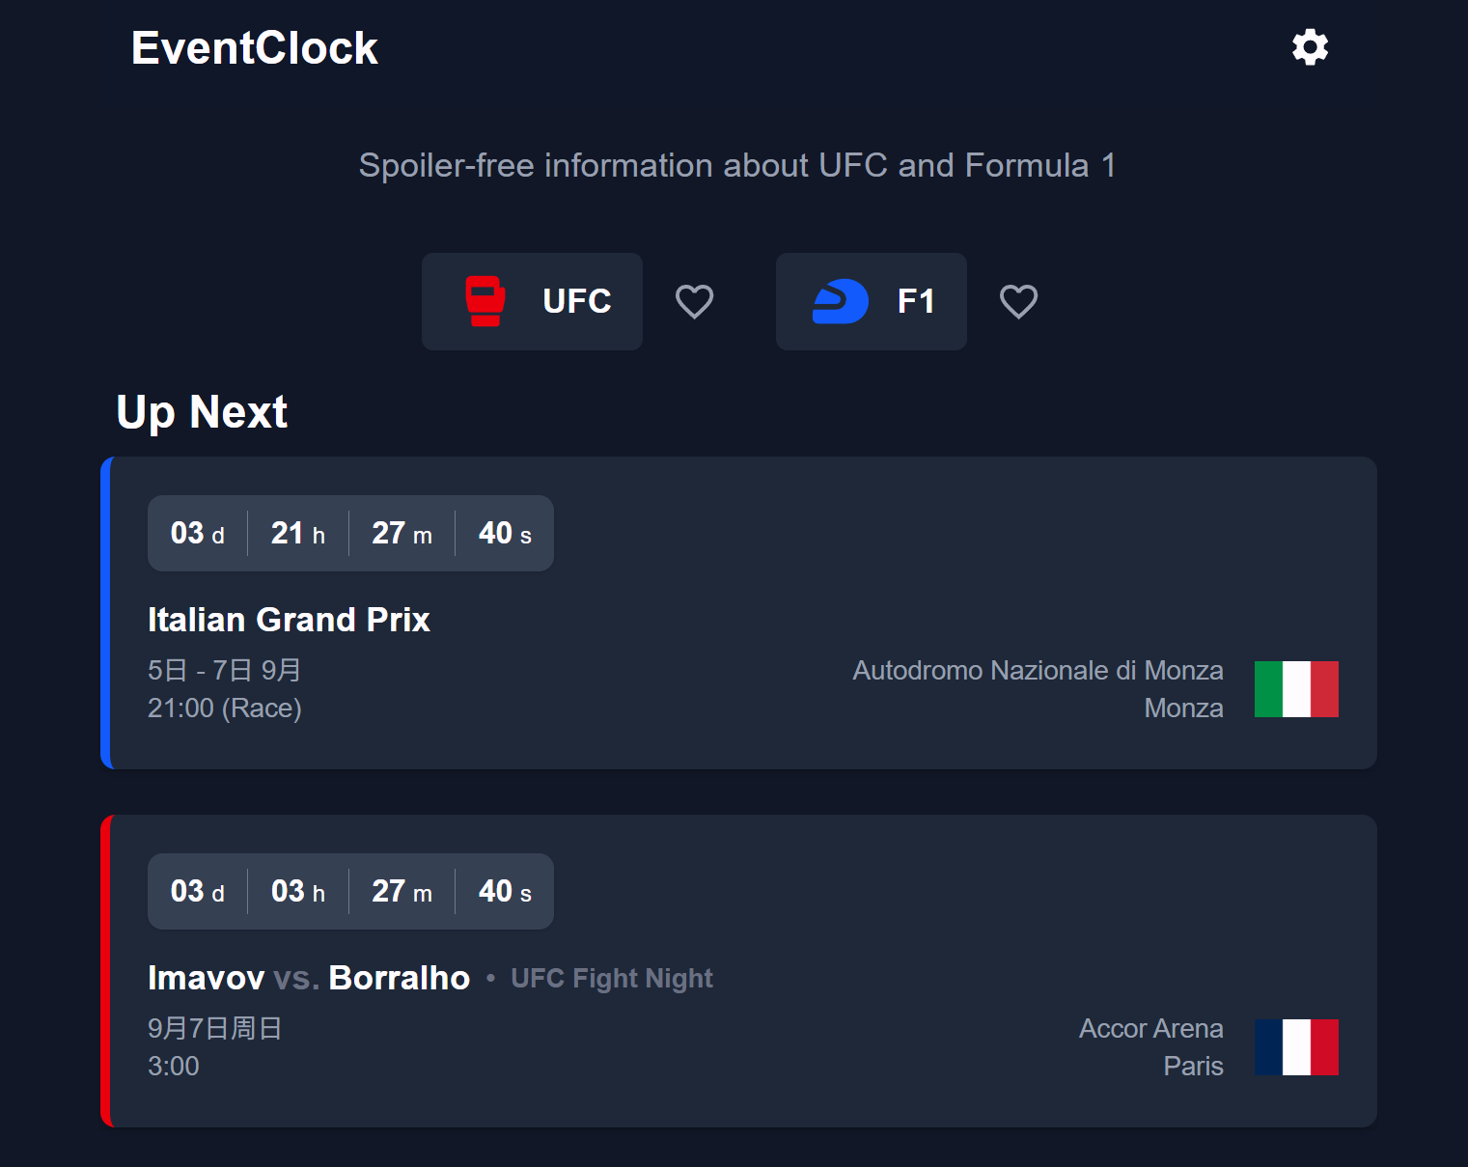Favorite F1 with the heart icon

pos(1018,301)
